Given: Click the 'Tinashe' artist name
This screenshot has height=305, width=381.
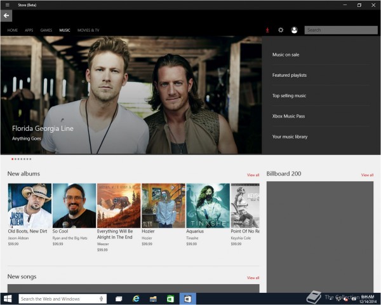Looking at the screenshot, I should click(x=192, y=238).
